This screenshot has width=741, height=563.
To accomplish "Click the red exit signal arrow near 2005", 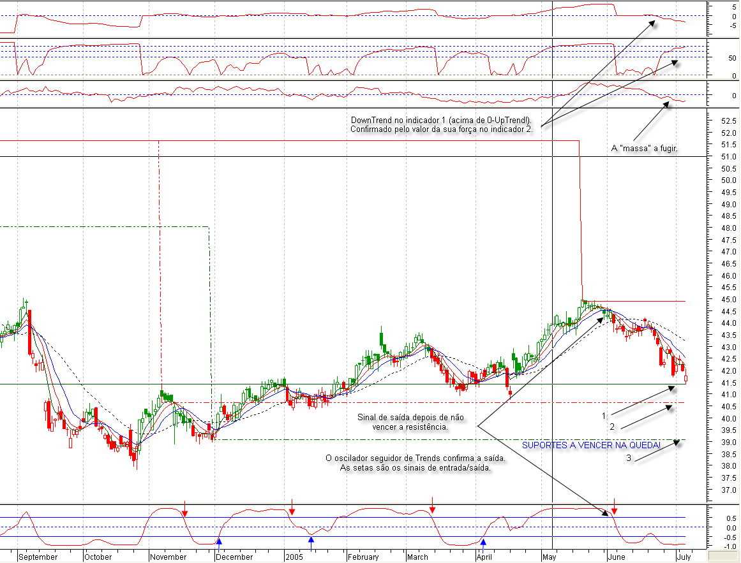I will tap(292, 507).
